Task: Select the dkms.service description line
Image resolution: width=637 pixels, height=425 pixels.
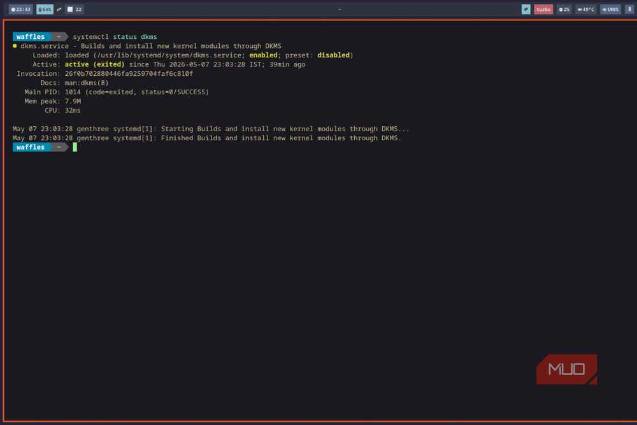Action: tap(151, 47)
